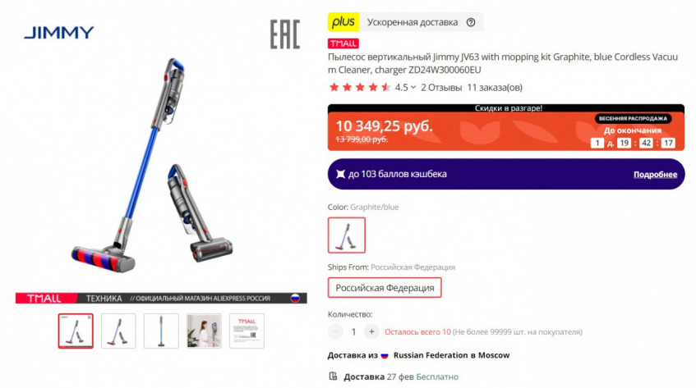Click the cashback star icon in purple banner
Screen dimensions: 696x388
[x=340, y=174]
